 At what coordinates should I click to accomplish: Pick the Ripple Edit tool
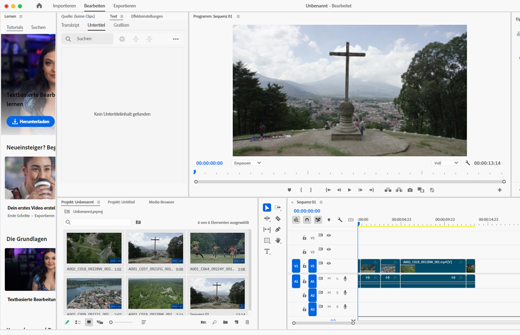click(267, 219)
